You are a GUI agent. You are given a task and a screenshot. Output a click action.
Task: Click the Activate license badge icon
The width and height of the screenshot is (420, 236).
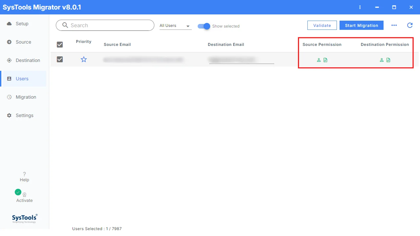pos(25,195)
